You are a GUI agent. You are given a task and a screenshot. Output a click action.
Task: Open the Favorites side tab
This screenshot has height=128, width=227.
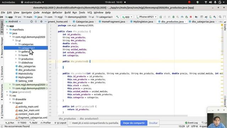(2, 111)
